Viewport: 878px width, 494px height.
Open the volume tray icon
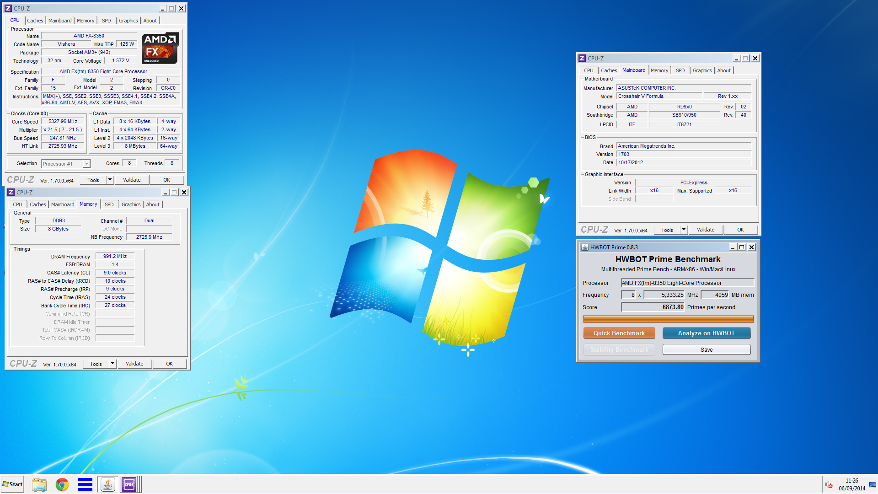(829, 485)
